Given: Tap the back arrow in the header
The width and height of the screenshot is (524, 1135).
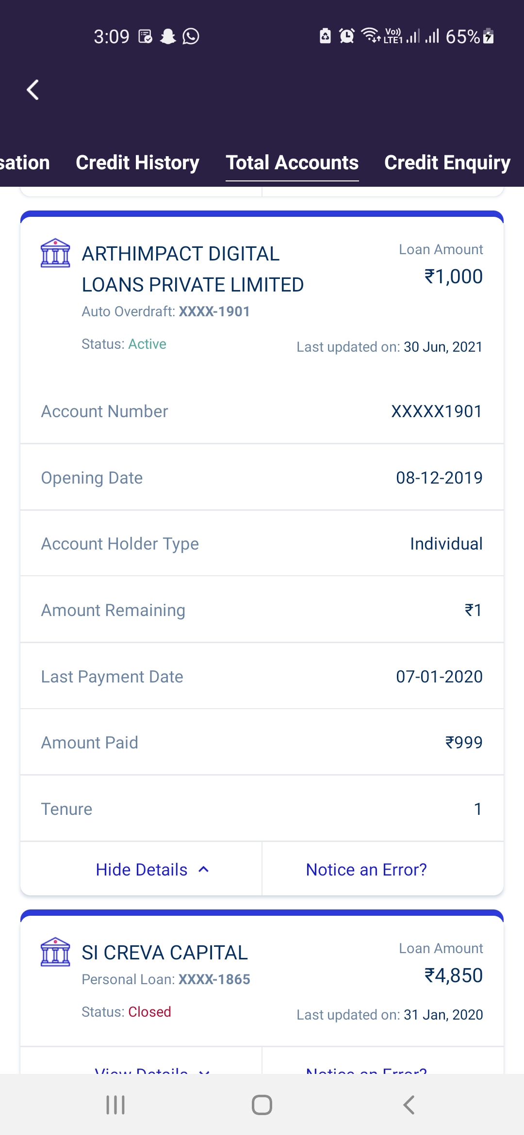Looking at the screenshot, I should coord(33,90).
